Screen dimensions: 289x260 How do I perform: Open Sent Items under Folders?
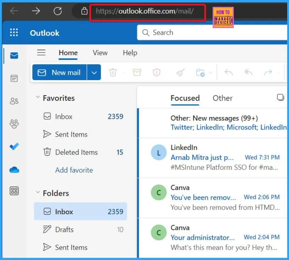click(80, 248)
